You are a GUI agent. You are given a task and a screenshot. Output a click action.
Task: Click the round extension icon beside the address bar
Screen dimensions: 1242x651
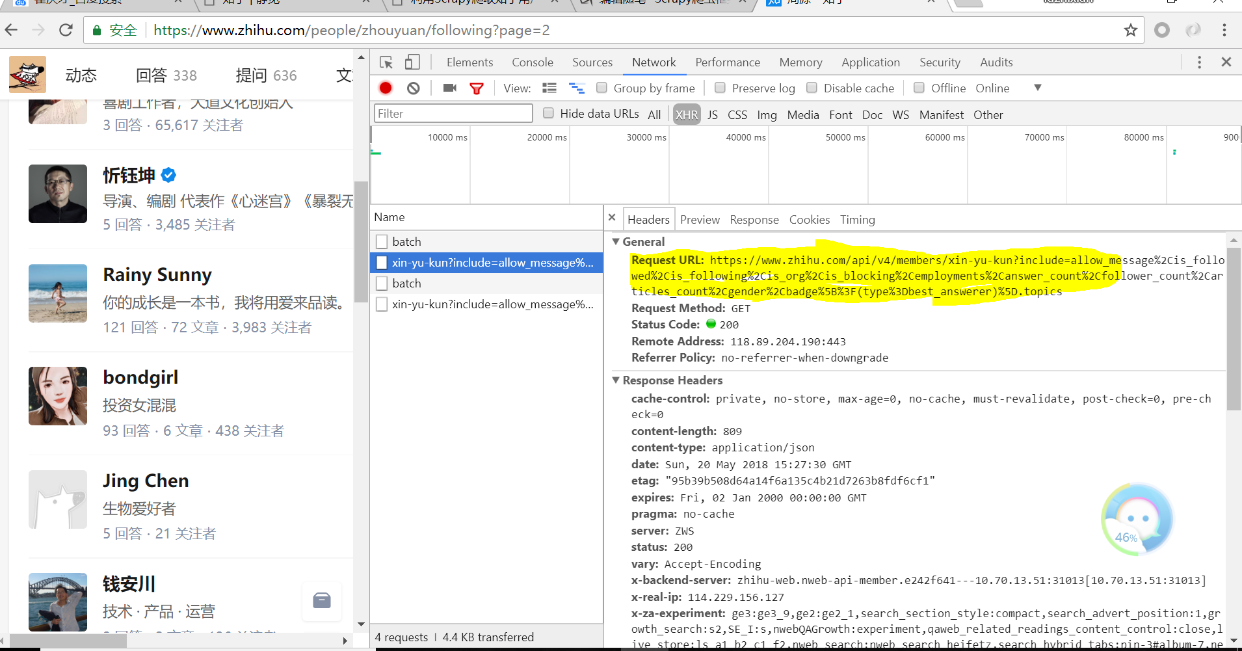(1162, 30)
